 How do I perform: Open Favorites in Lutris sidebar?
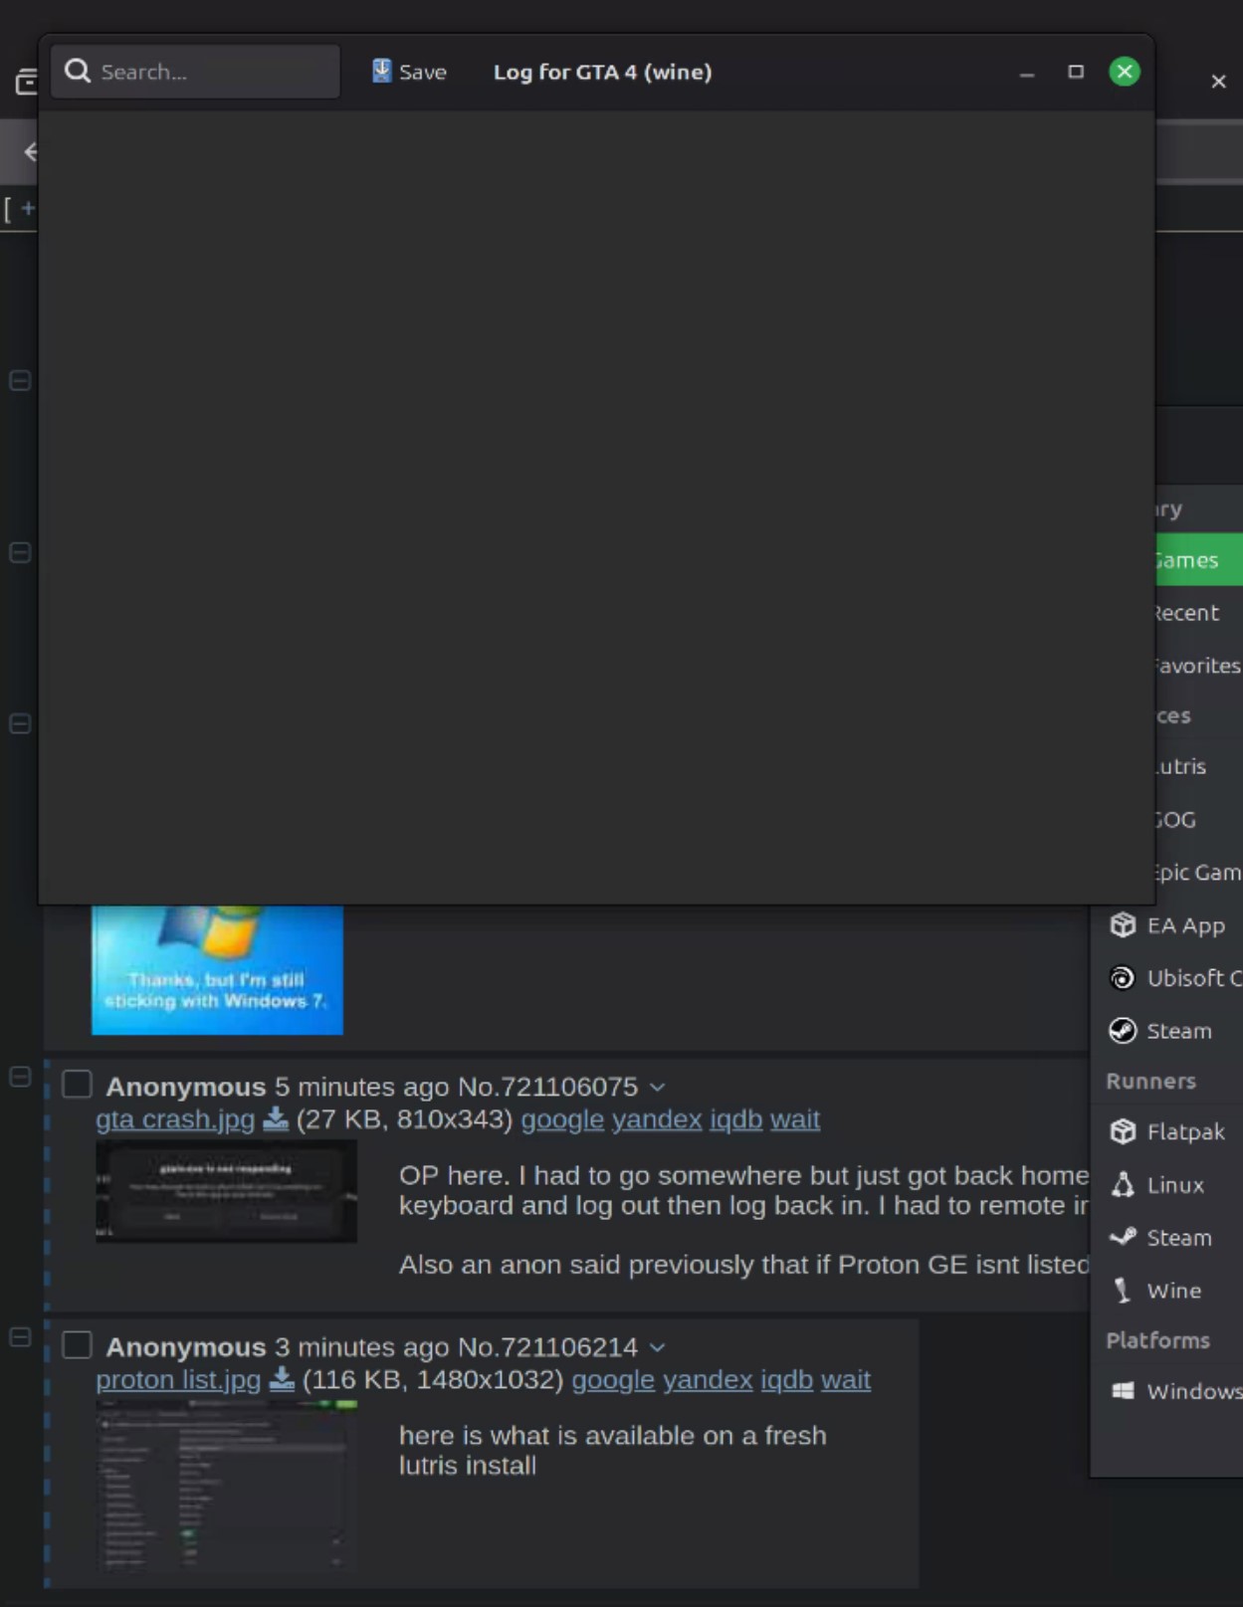tap(1198, 666)
